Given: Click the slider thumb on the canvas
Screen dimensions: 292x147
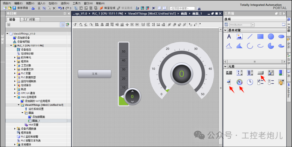Looking at the screenshot, I should click(132, 97).
